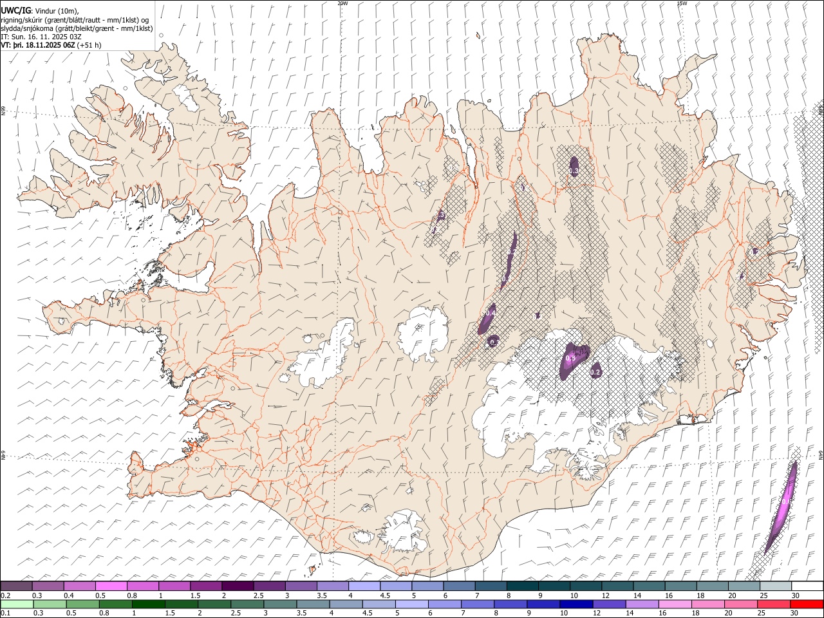Click the 'Vindur (10m)' wind label
The width and height of the screenshot is (824, 618).
tap(56, 10)
